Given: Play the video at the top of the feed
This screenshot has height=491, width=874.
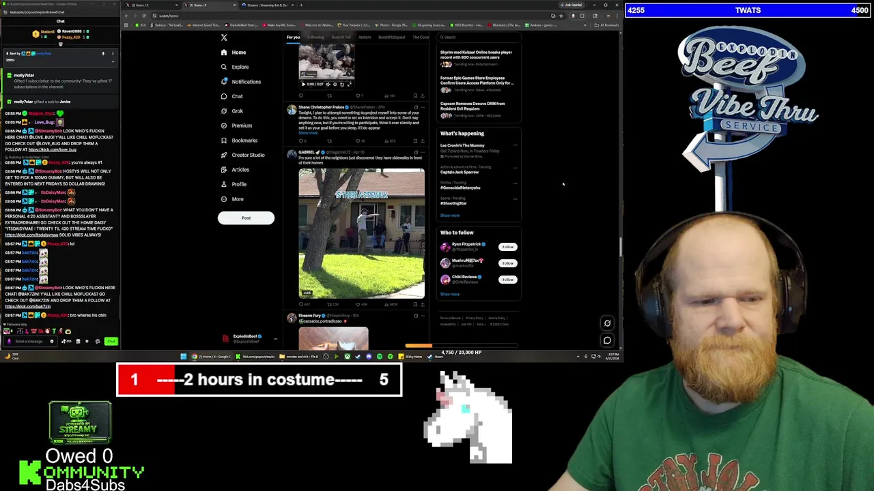Looking at the screenshot, I should 303,85.
